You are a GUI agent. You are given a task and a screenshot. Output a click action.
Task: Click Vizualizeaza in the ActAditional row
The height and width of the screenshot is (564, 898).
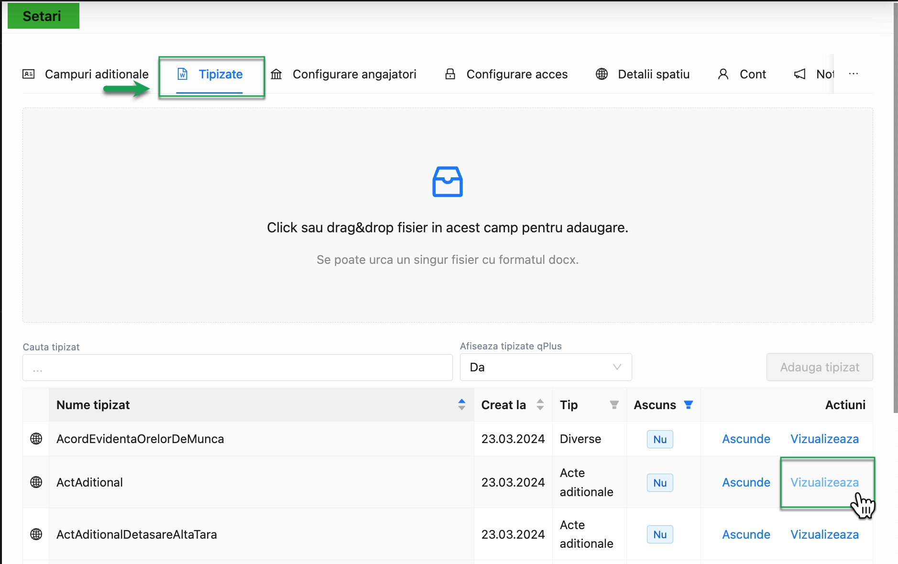(x=824, y=482)
